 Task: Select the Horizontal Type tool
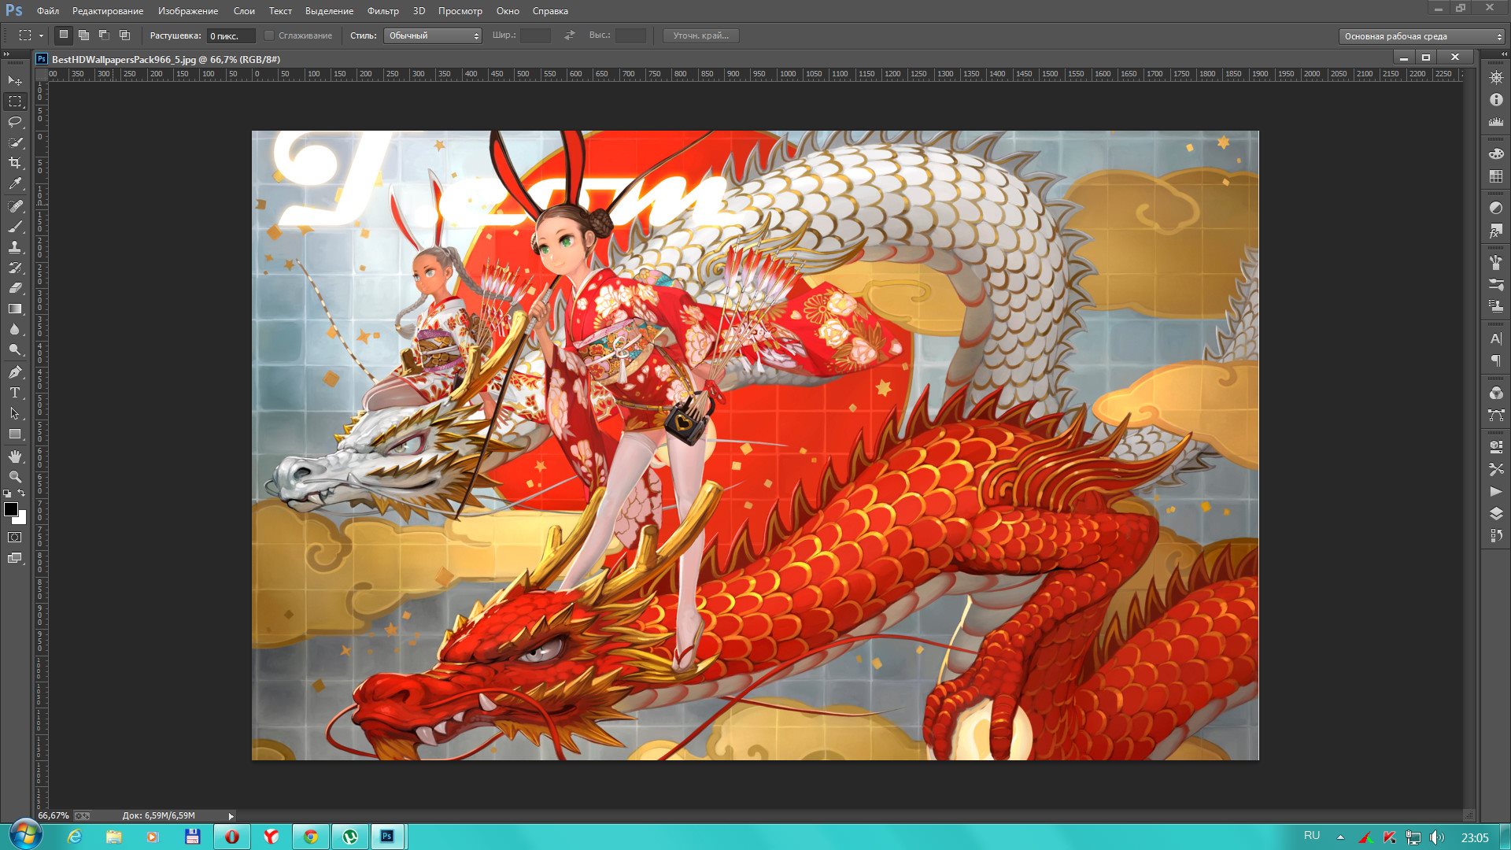click(x=15, y=393)
